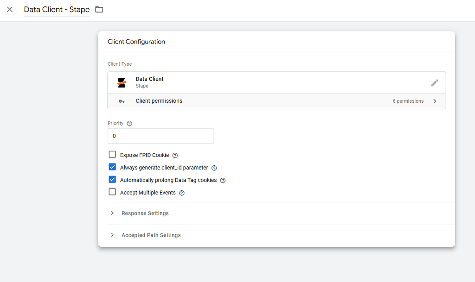Click the X to exit client configuration
This screenshot has height=282, width=475.
point(10,10)
